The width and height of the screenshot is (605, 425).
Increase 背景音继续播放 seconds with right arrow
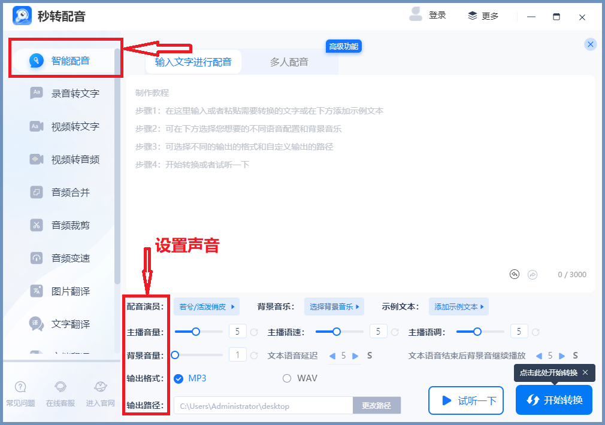coord(562,356)
